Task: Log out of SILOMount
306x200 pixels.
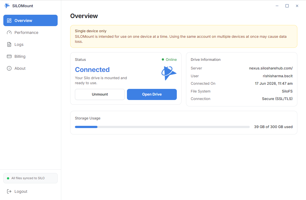Action: click(x=30, y=191)
